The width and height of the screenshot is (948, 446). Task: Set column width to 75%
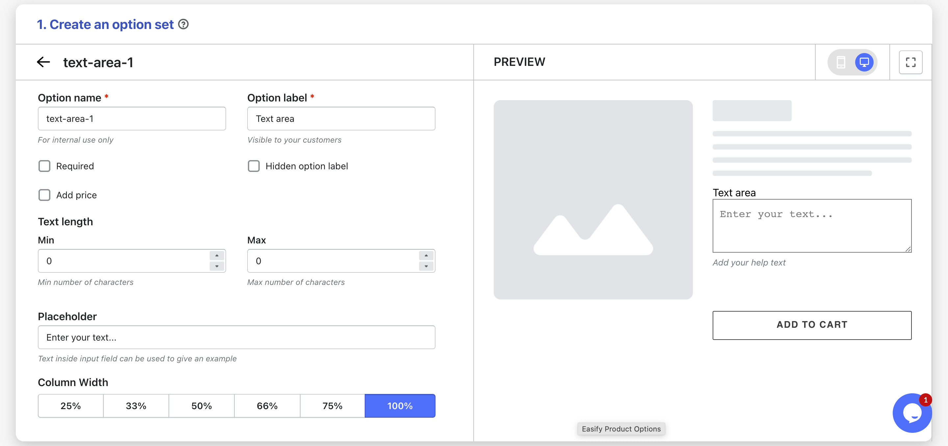pyautogui.click(x=332, y=406)
